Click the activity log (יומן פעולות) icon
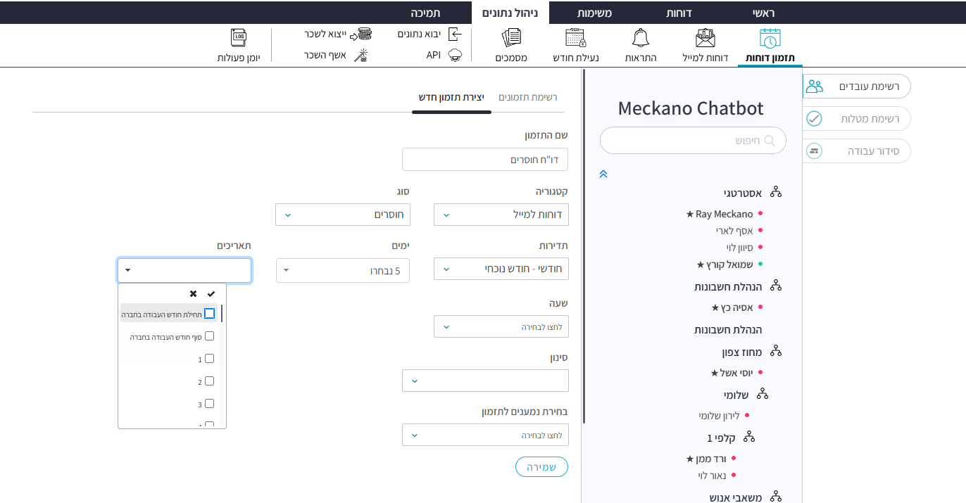This screenshot has height=503, width=966. 239,39
